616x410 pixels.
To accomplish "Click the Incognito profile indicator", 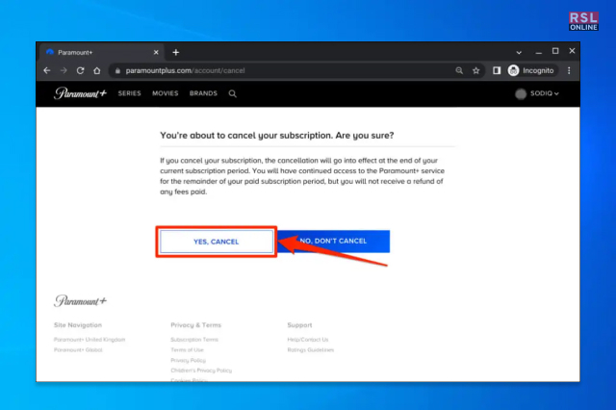I will [530, 70].
